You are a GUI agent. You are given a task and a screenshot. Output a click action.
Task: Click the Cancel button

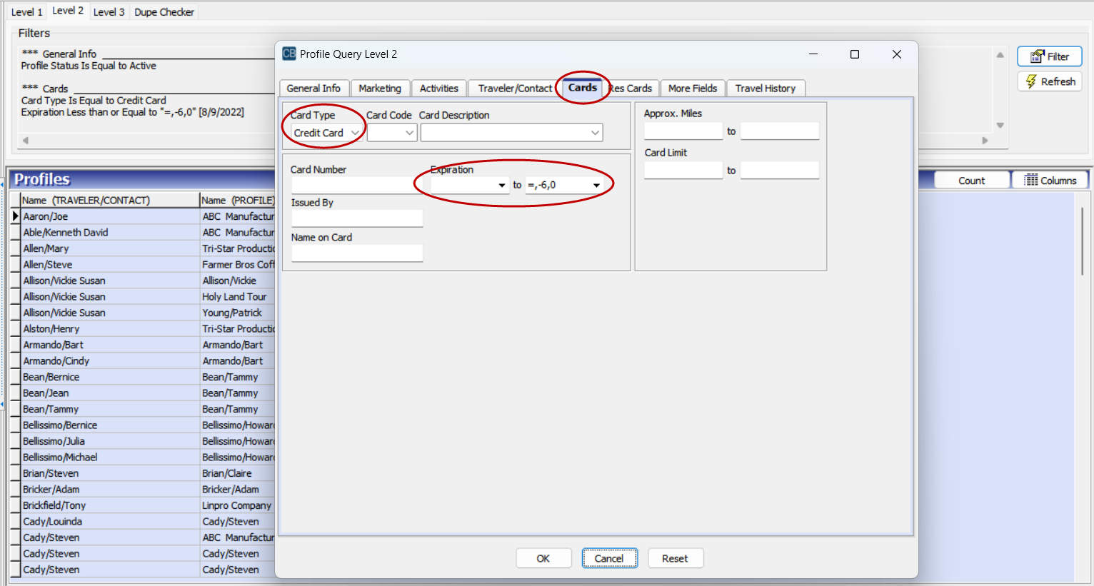point(609,558)
